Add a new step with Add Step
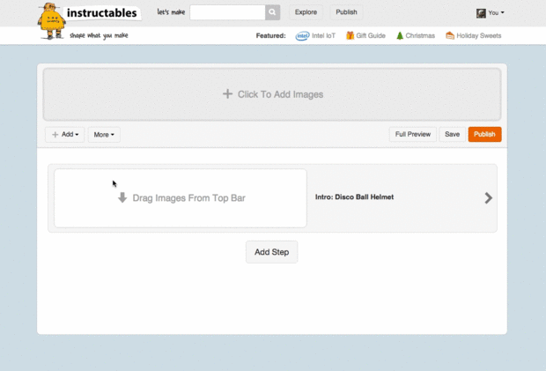This screenshot has width=546, height=371. pos(271,252)
